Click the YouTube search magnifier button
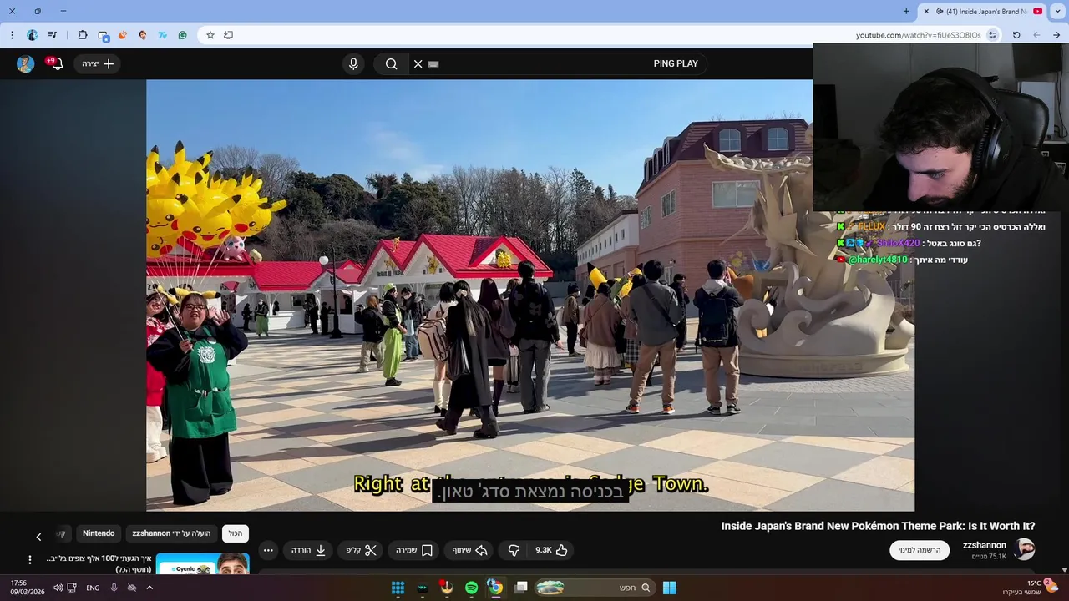This screenshot has height=601, width=1069. pos(391,64)
